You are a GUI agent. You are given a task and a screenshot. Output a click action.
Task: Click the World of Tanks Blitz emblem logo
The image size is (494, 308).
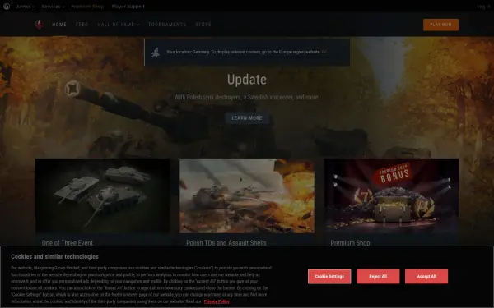pyautogui.click(x=39, y=24)
